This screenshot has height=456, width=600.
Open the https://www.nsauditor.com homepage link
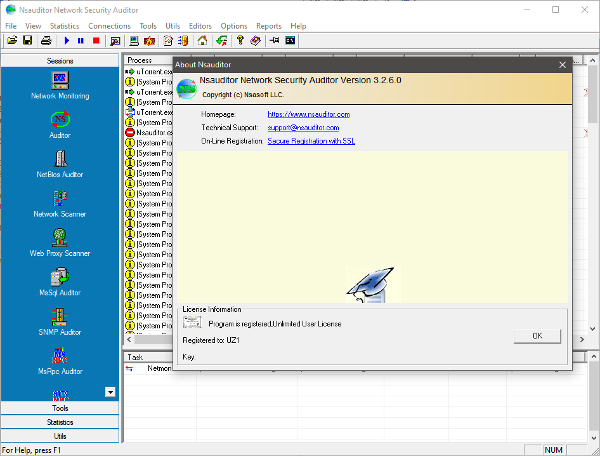pos(308,114)
